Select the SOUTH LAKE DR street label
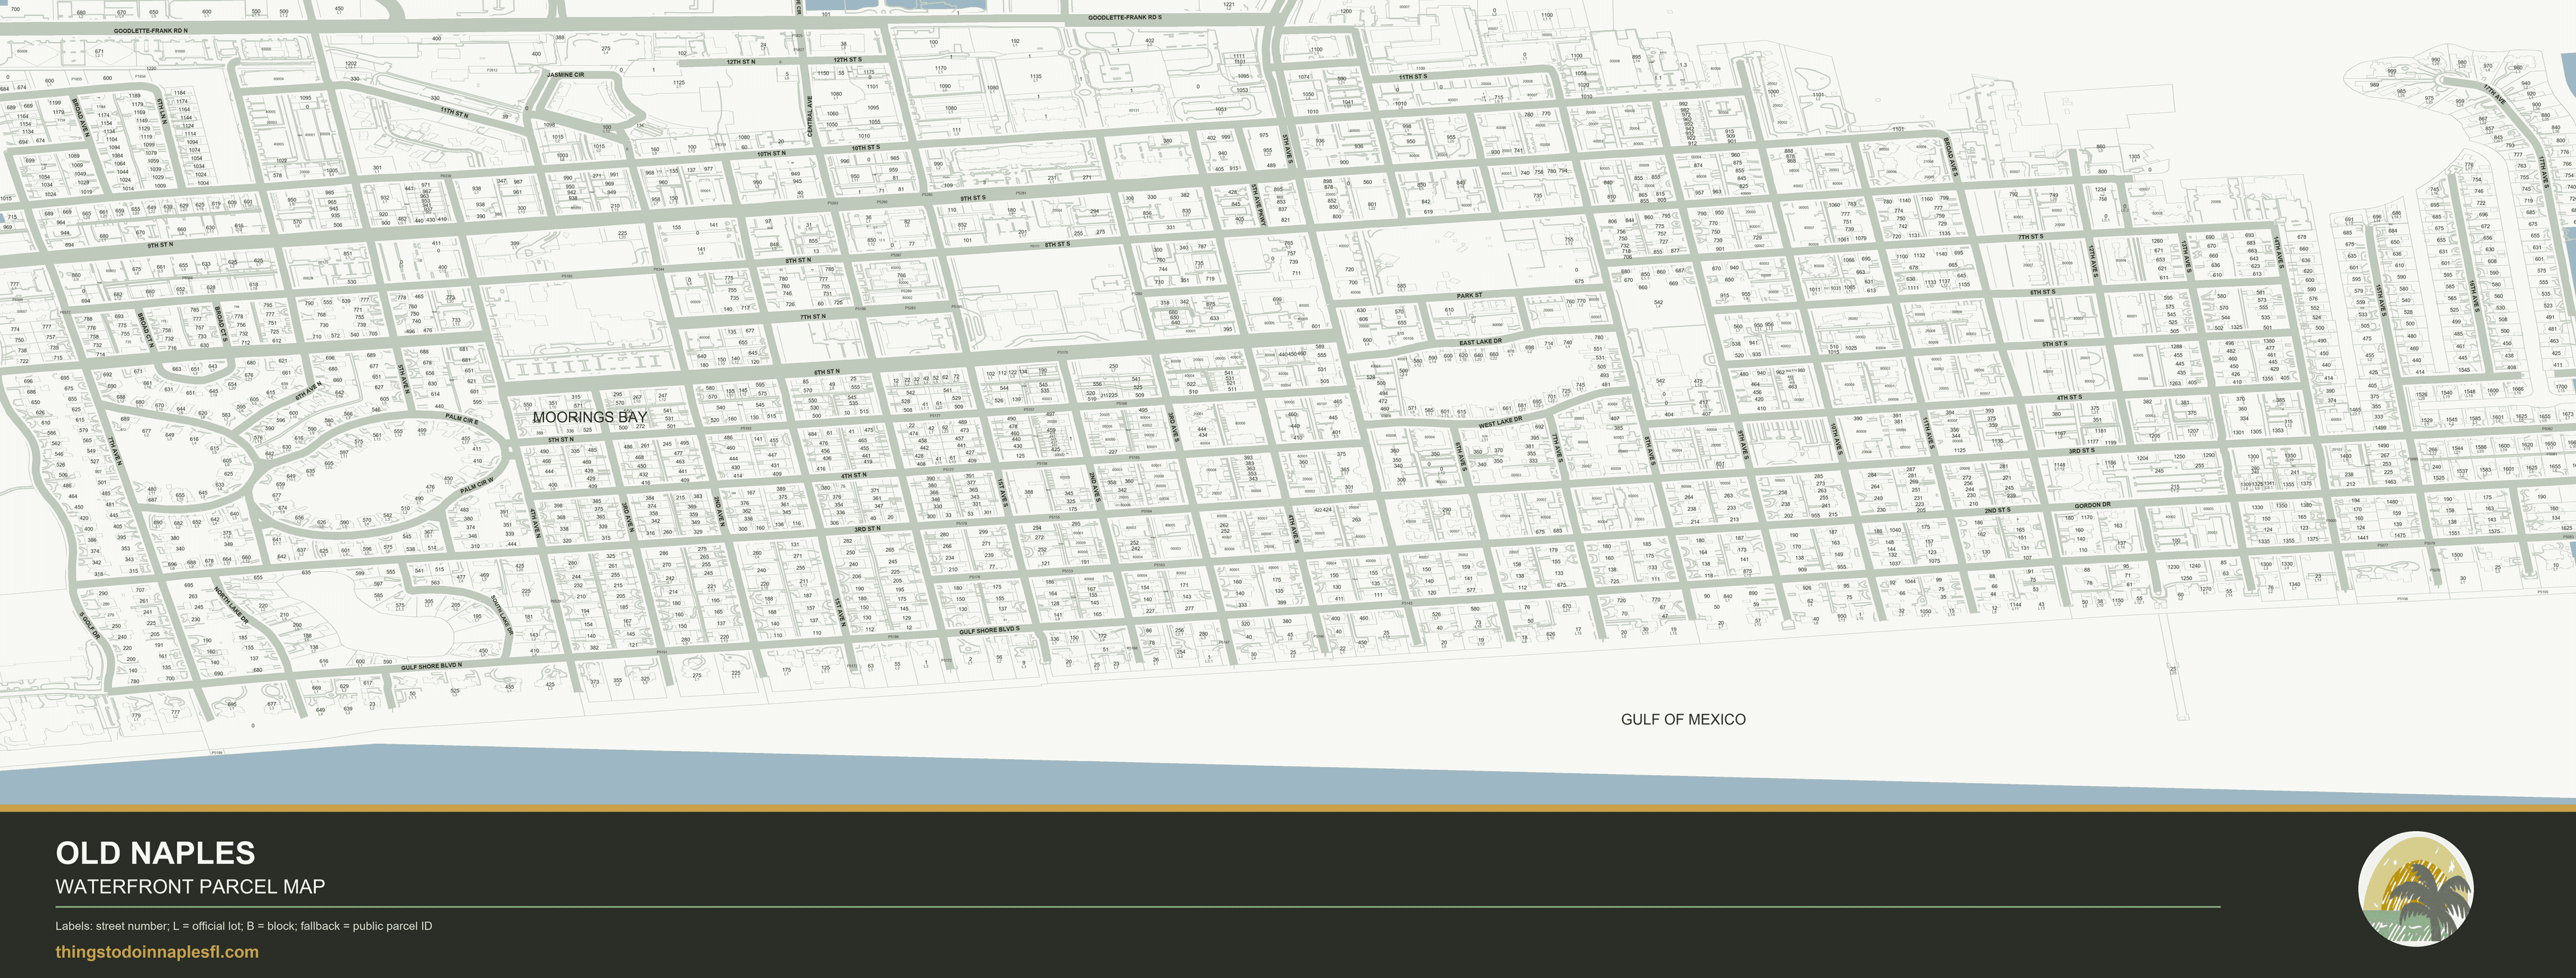Viewport: 2576px width, 978px height. pos(501,614)
